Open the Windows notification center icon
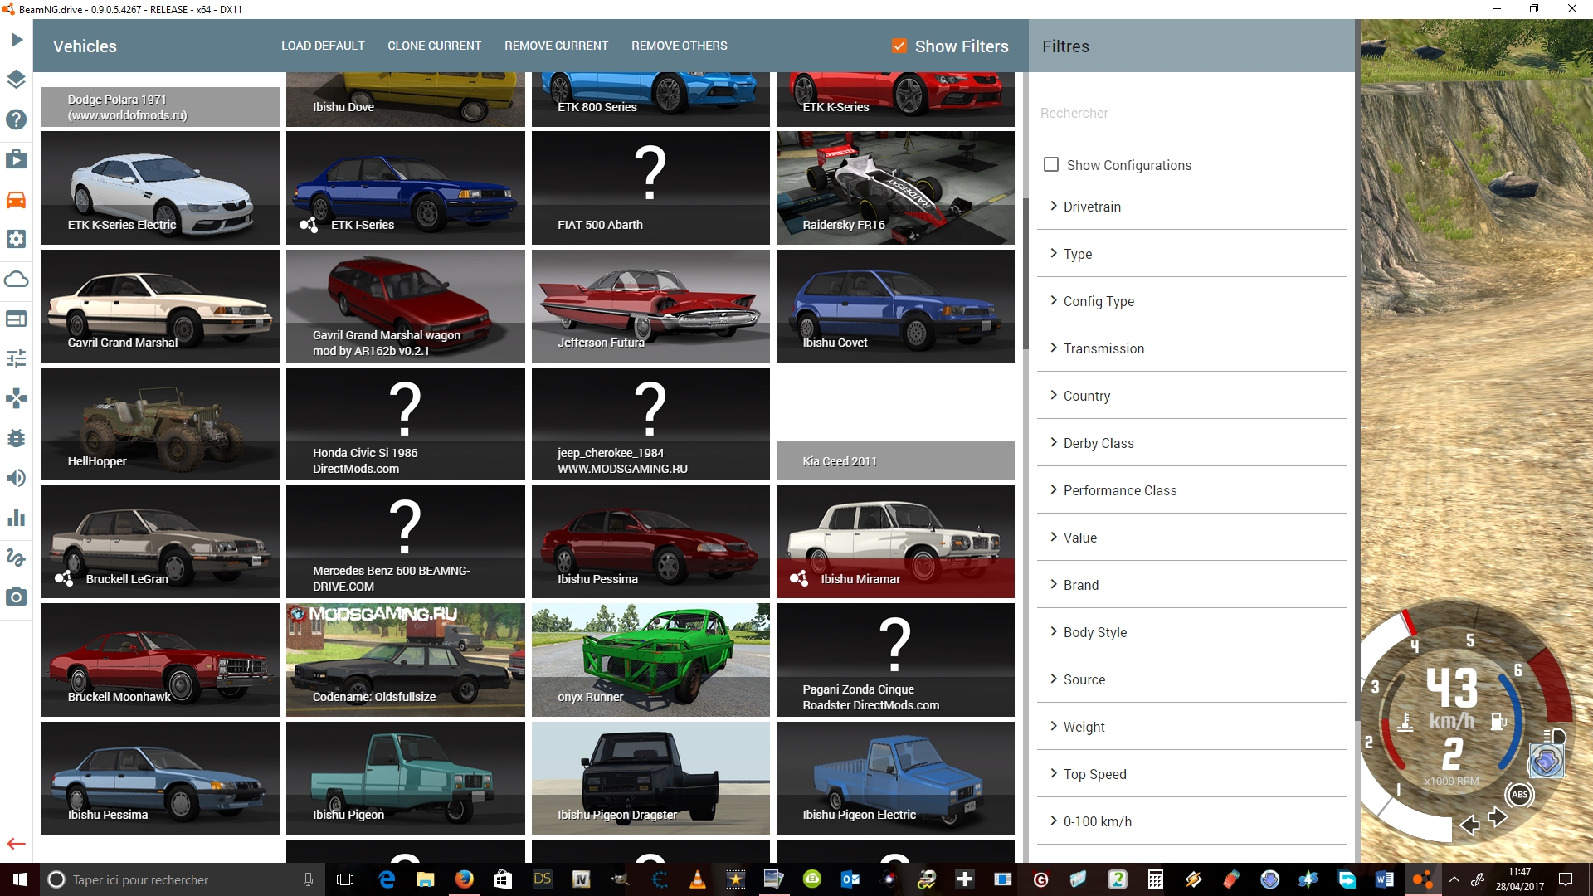Viewport: 1593px width, 896px height. tap(1566, 879)
